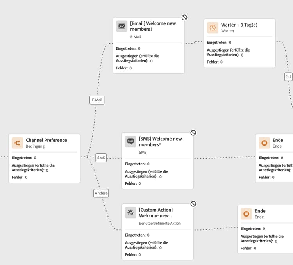
Task: Click the clock icon on Warten activity
Action: (x=213, y=28)
